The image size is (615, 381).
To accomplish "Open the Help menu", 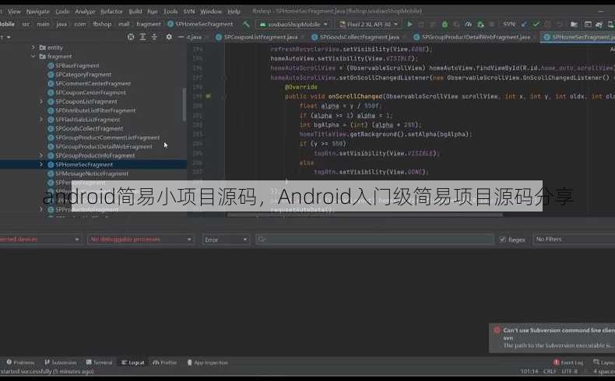I will point(234,12).
